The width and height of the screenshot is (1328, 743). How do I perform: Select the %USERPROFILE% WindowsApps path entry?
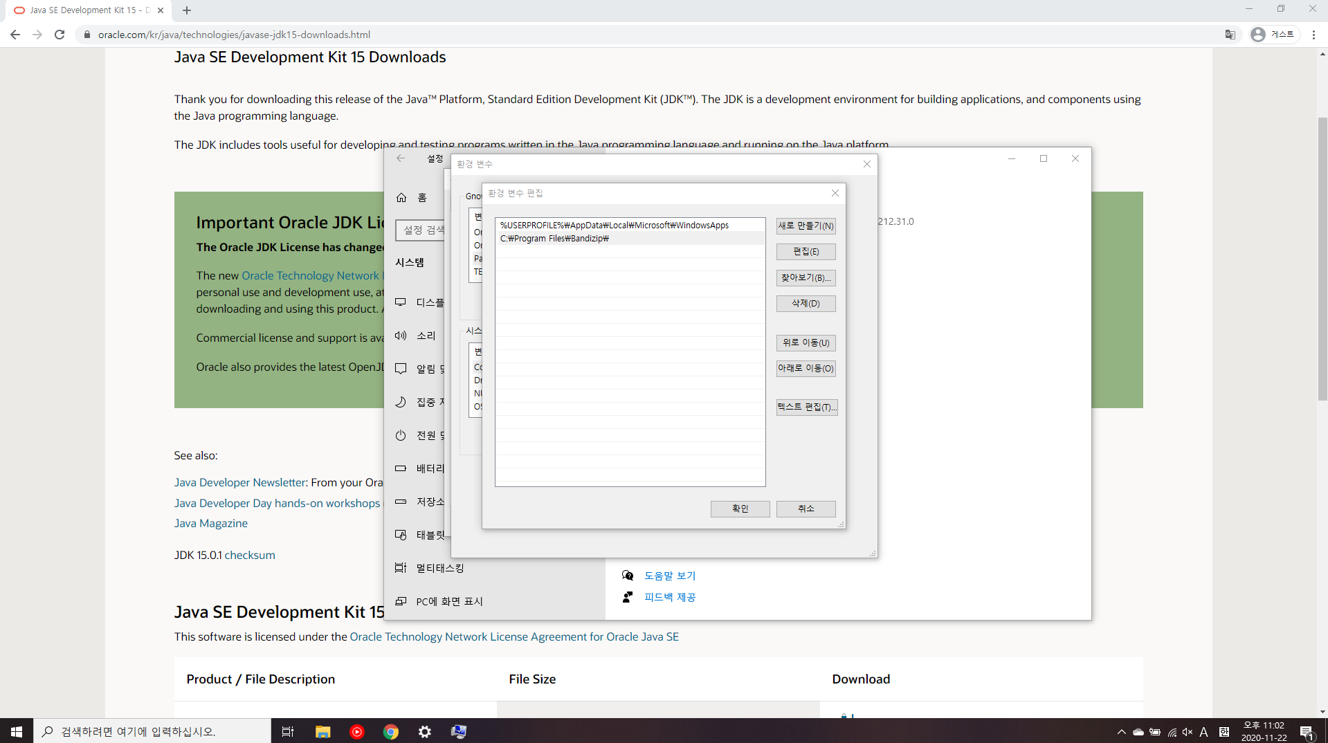click(x=630, y=226)
